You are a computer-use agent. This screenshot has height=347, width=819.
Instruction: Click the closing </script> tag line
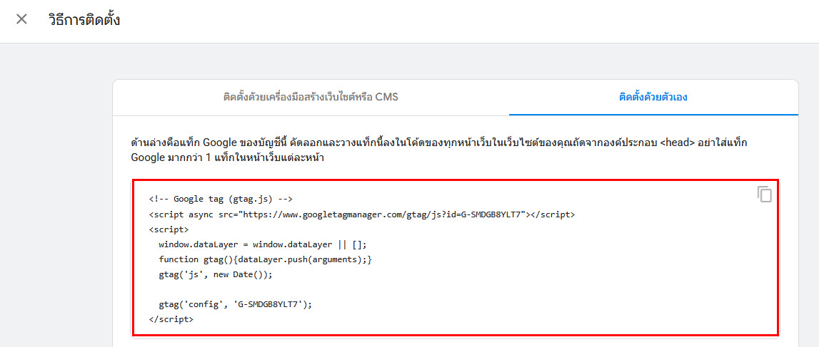point(171,319)
